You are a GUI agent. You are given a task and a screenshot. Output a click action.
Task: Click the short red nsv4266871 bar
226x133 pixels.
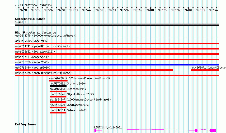(x=205, y=70)
